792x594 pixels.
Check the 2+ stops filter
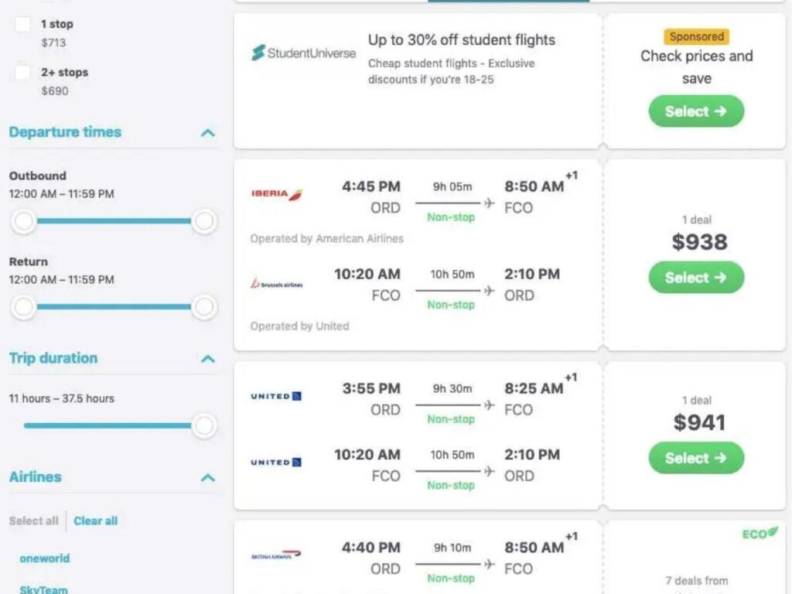point(22,72)
